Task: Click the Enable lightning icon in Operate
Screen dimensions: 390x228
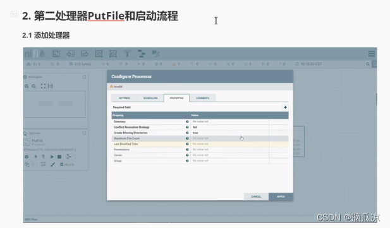Action: pyautogui.click(x=36, y=157)
